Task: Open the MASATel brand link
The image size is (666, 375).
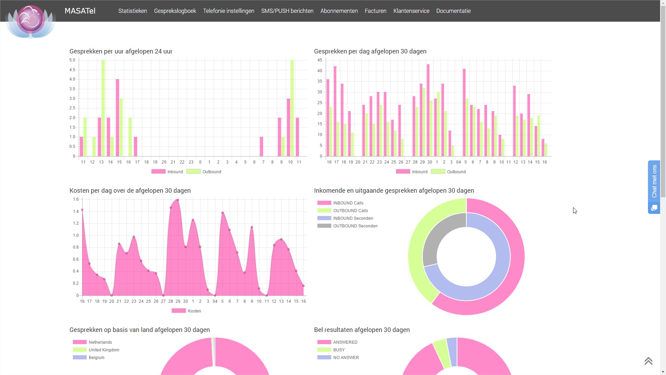Action: pos(80,11)
